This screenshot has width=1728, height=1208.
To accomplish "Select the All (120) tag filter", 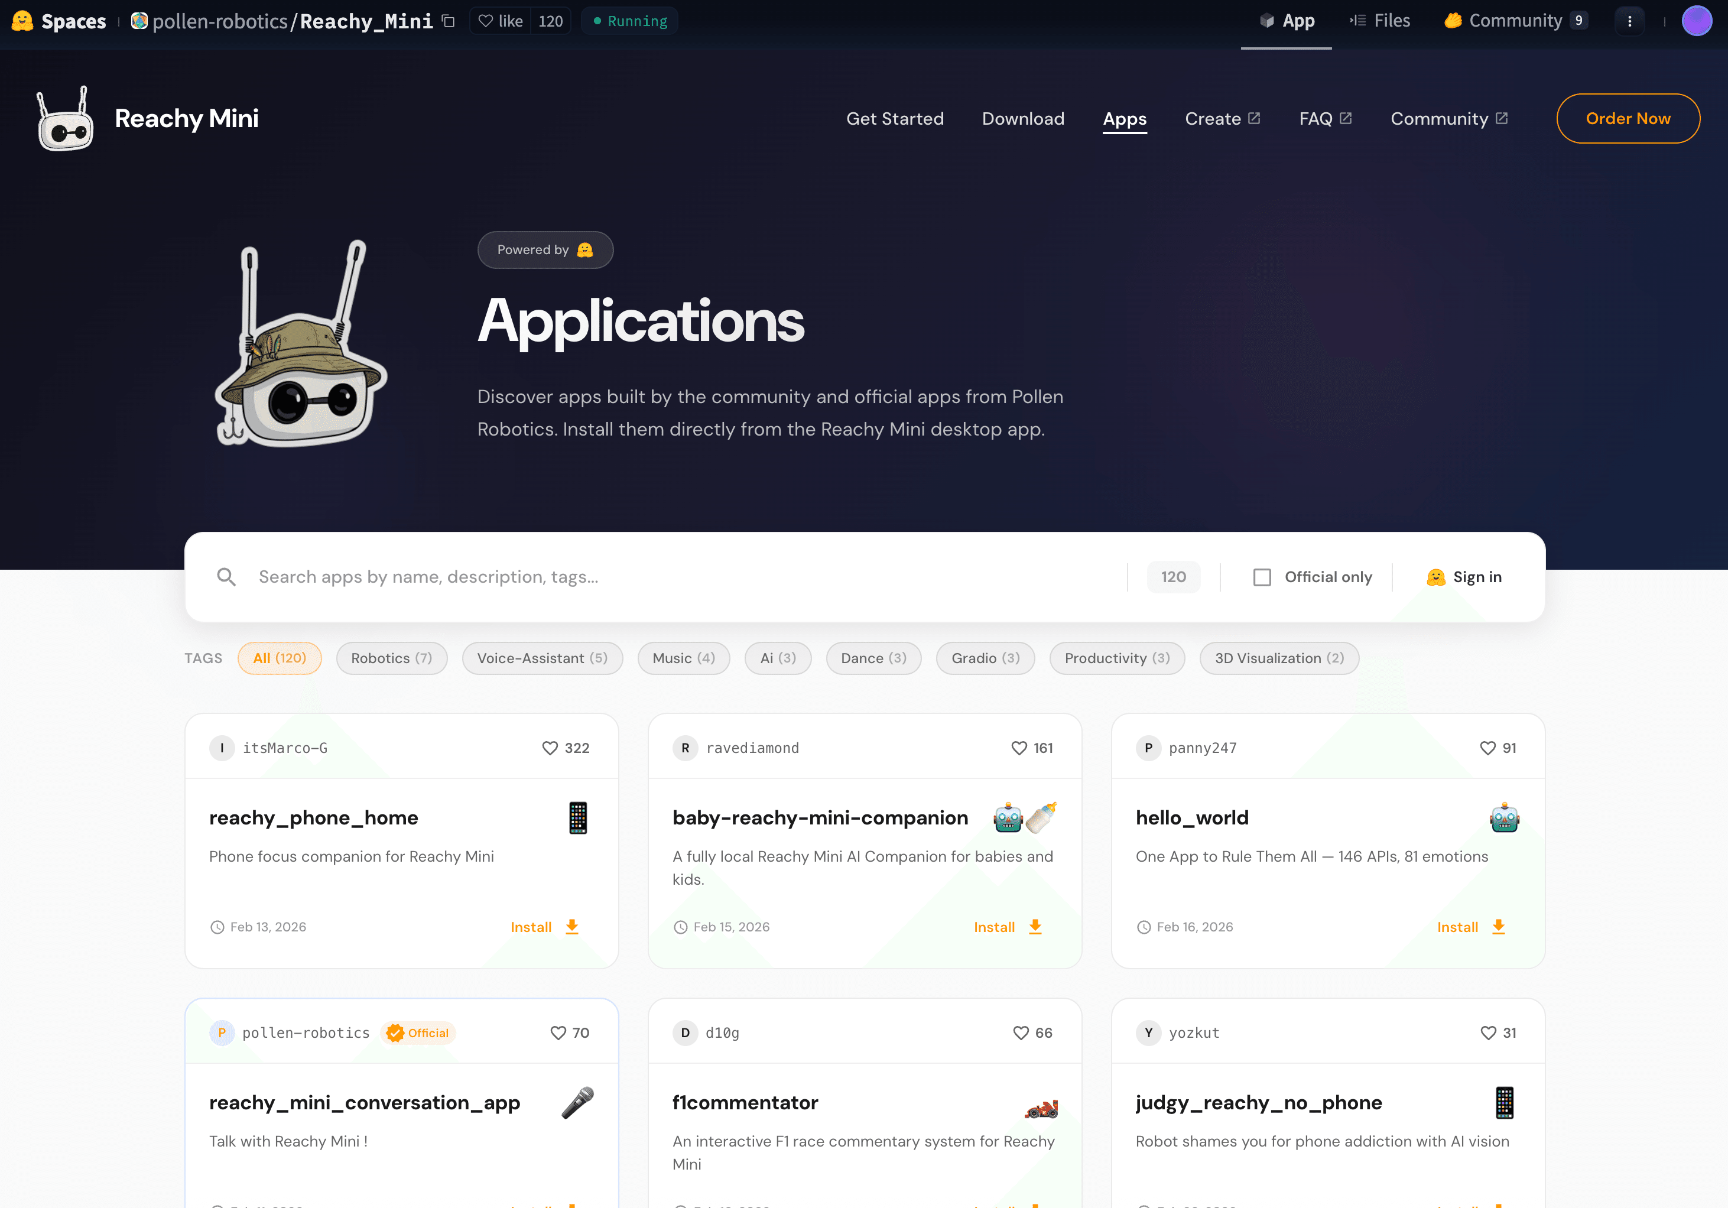I will (x=279, y=658).
